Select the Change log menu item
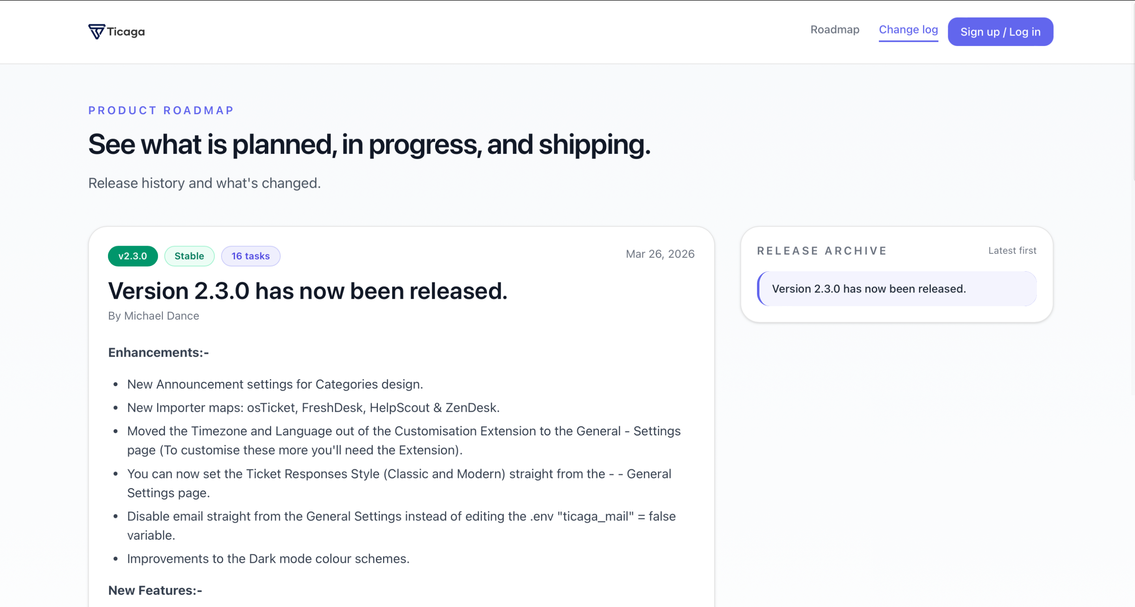 [908, 30]
